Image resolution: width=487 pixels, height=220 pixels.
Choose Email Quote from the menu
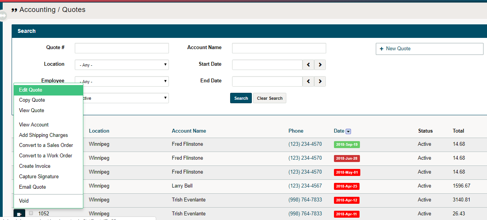[x=33, y=187]
